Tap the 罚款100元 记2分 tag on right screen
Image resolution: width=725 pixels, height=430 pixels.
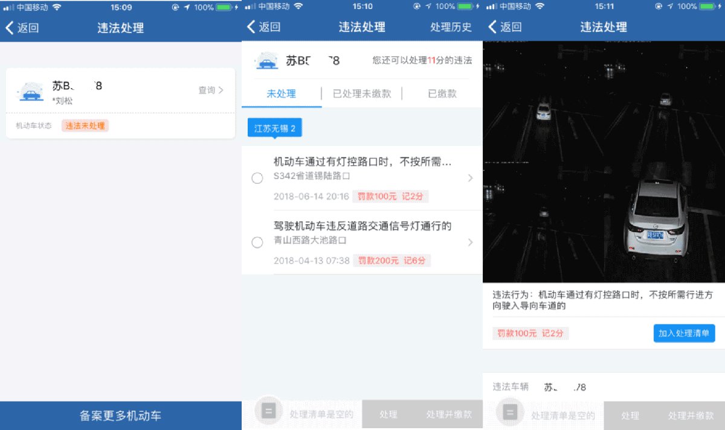point(531,334)
